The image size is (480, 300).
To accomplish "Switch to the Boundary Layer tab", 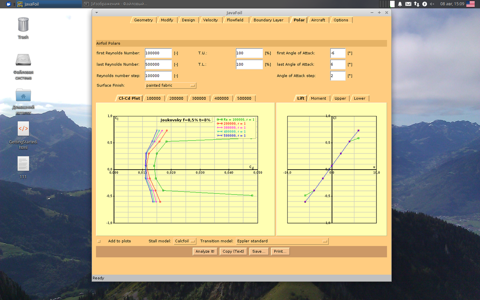I will (x=268, y=20).
